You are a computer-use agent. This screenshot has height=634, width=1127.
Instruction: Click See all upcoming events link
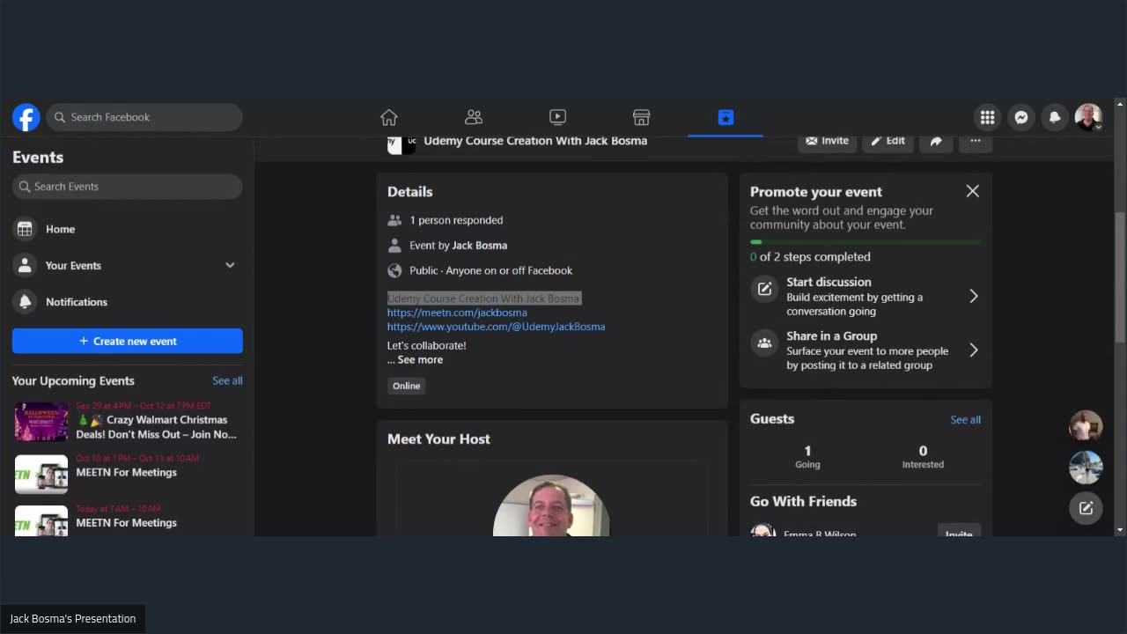[227, 380]
